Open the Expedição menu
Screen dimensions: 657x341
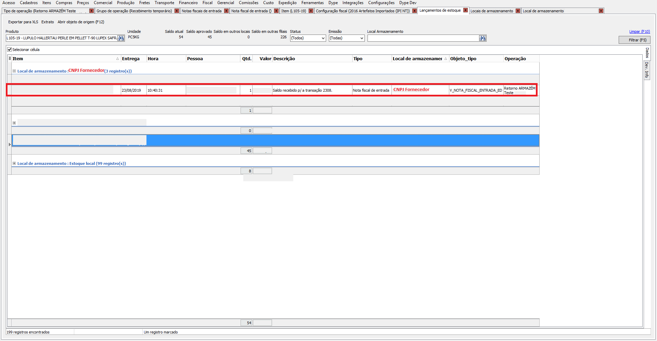(x=287, y=3)
